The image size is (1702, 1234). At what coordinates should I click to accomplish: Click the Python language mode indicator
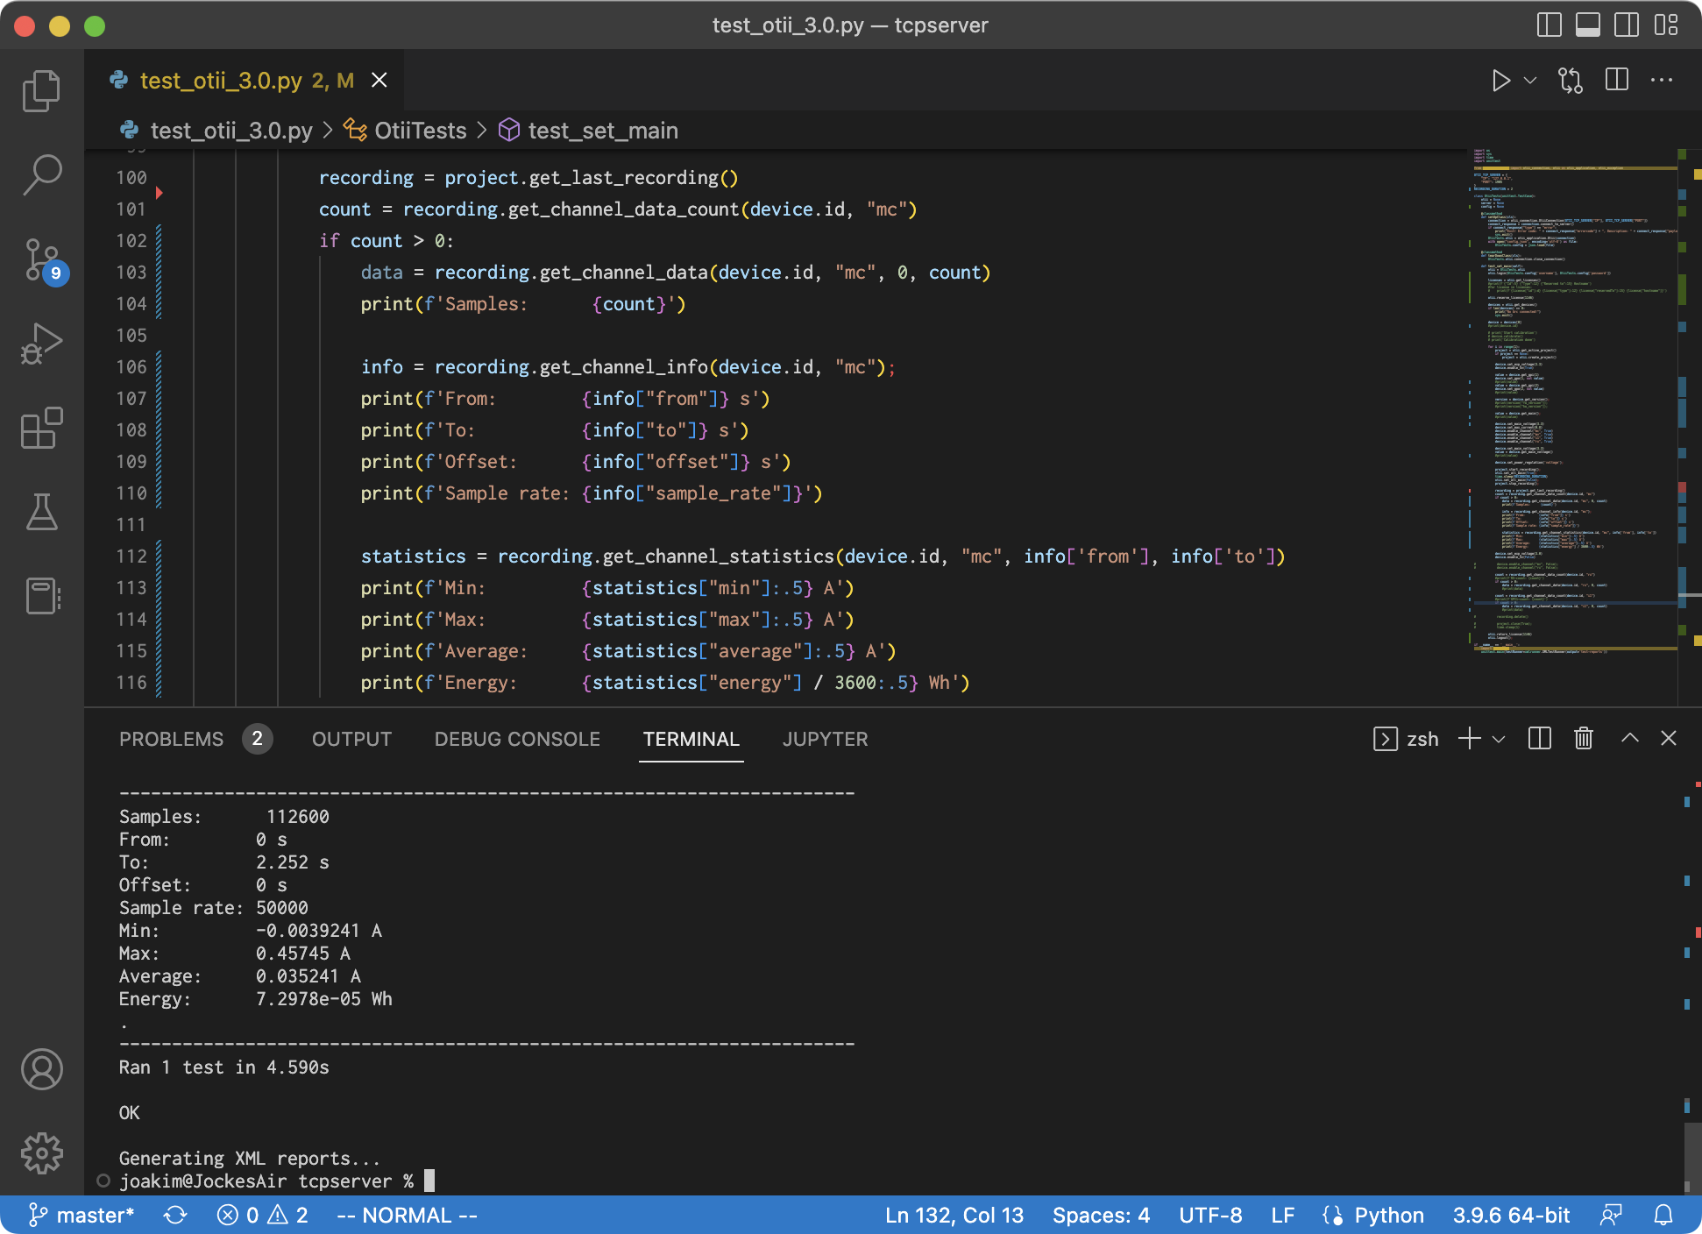point(1388,1216)
